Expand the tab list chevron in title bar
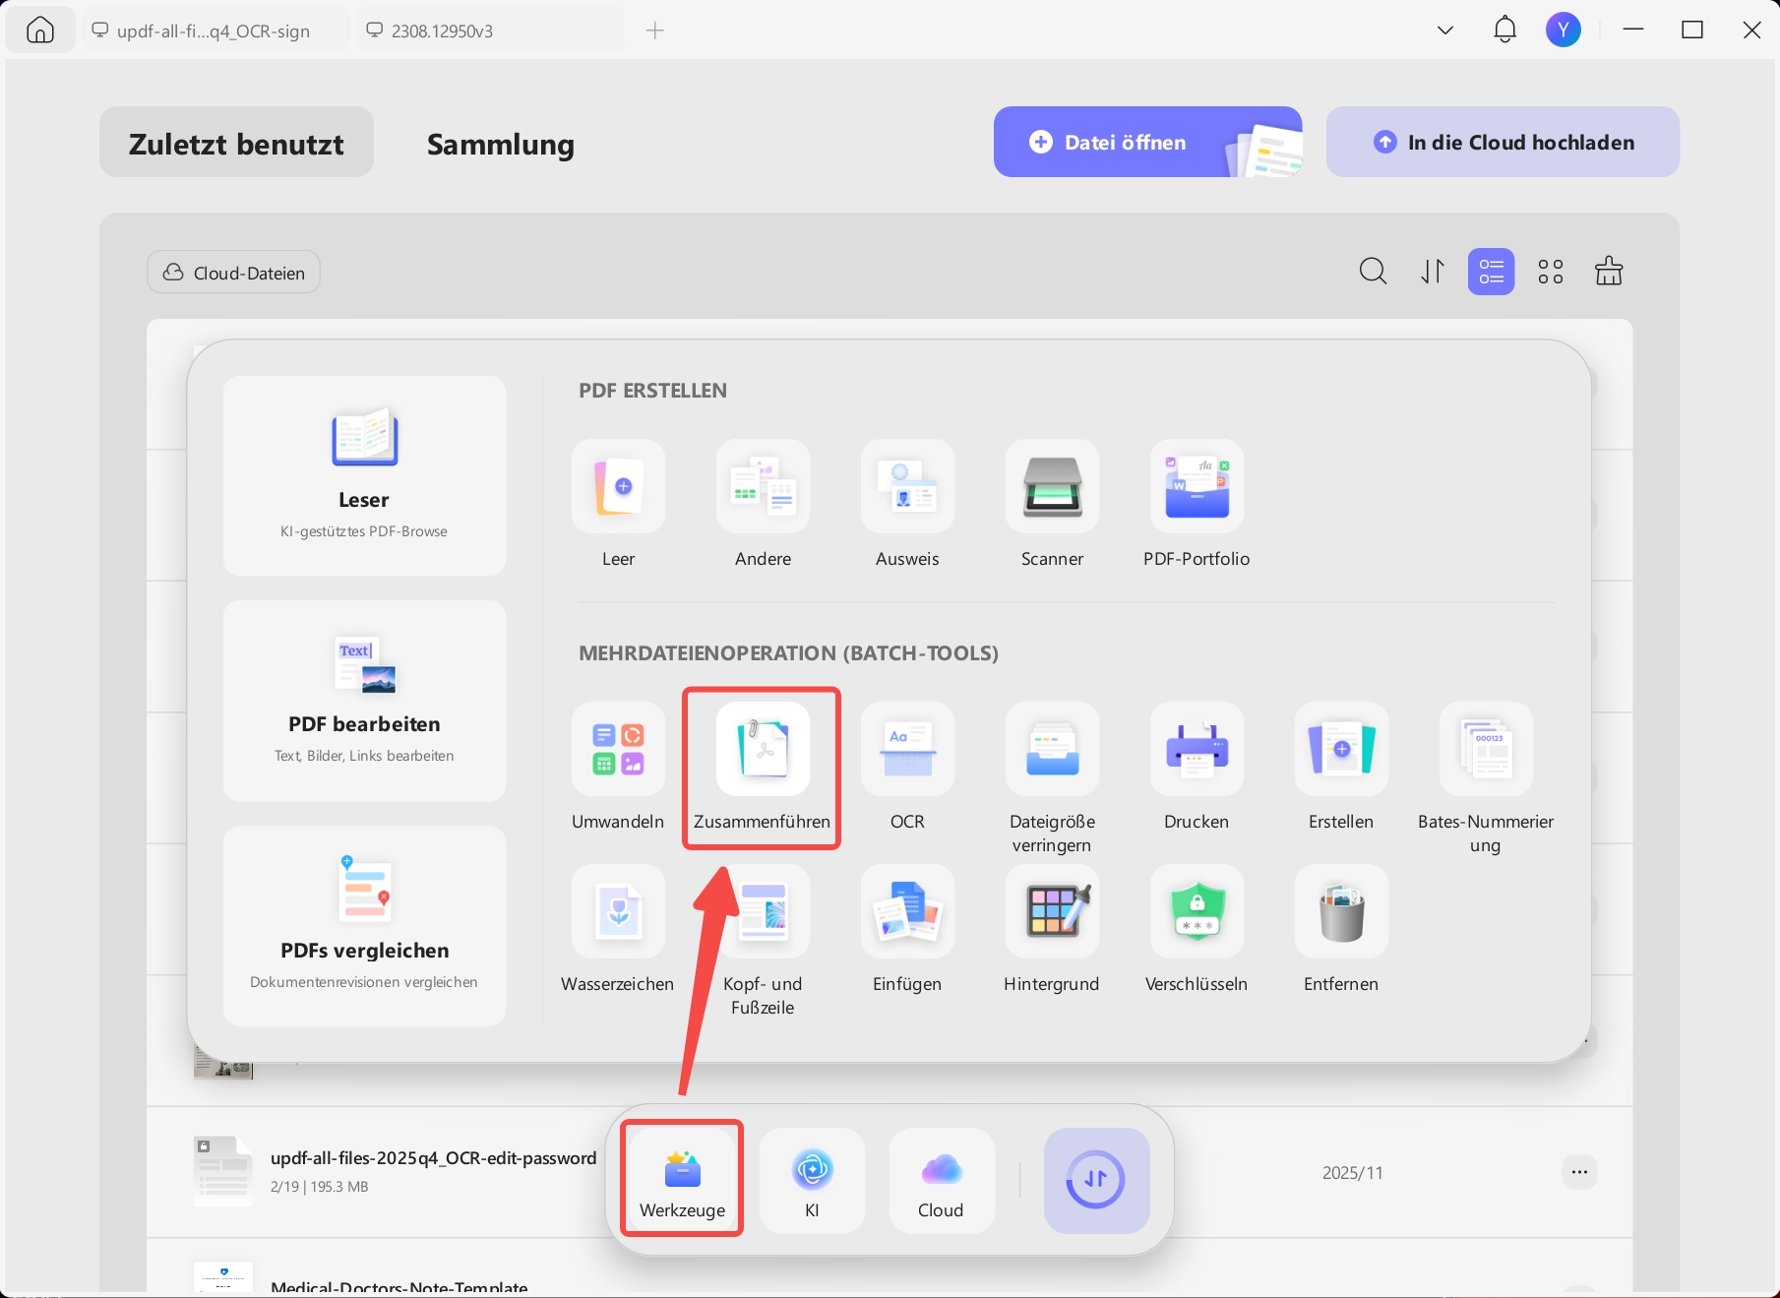Screen dimensions: 1780x1298 [1445, 31]
